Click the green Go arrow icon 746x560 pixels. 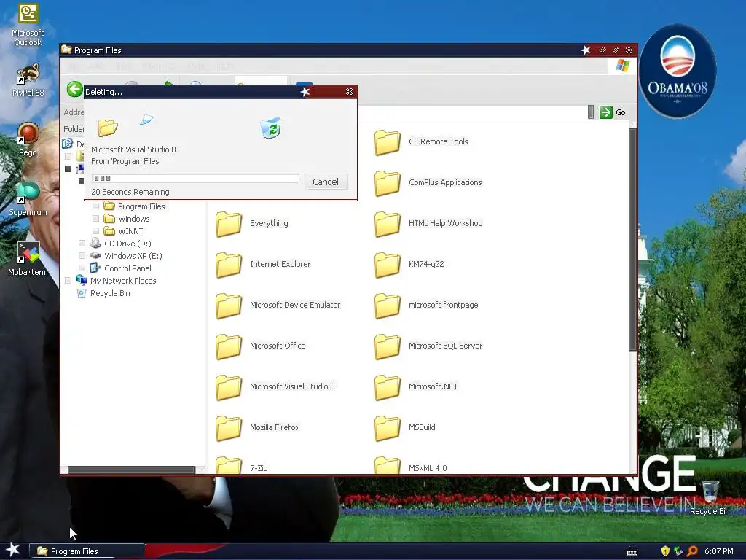pyautogui.click(x=605, y=112)
